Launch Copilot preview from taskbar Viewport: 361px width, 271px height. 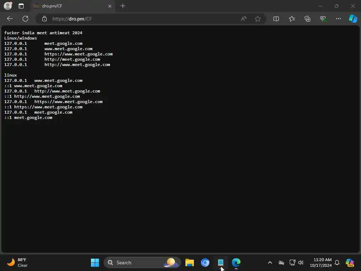click(x=350, y=263)
